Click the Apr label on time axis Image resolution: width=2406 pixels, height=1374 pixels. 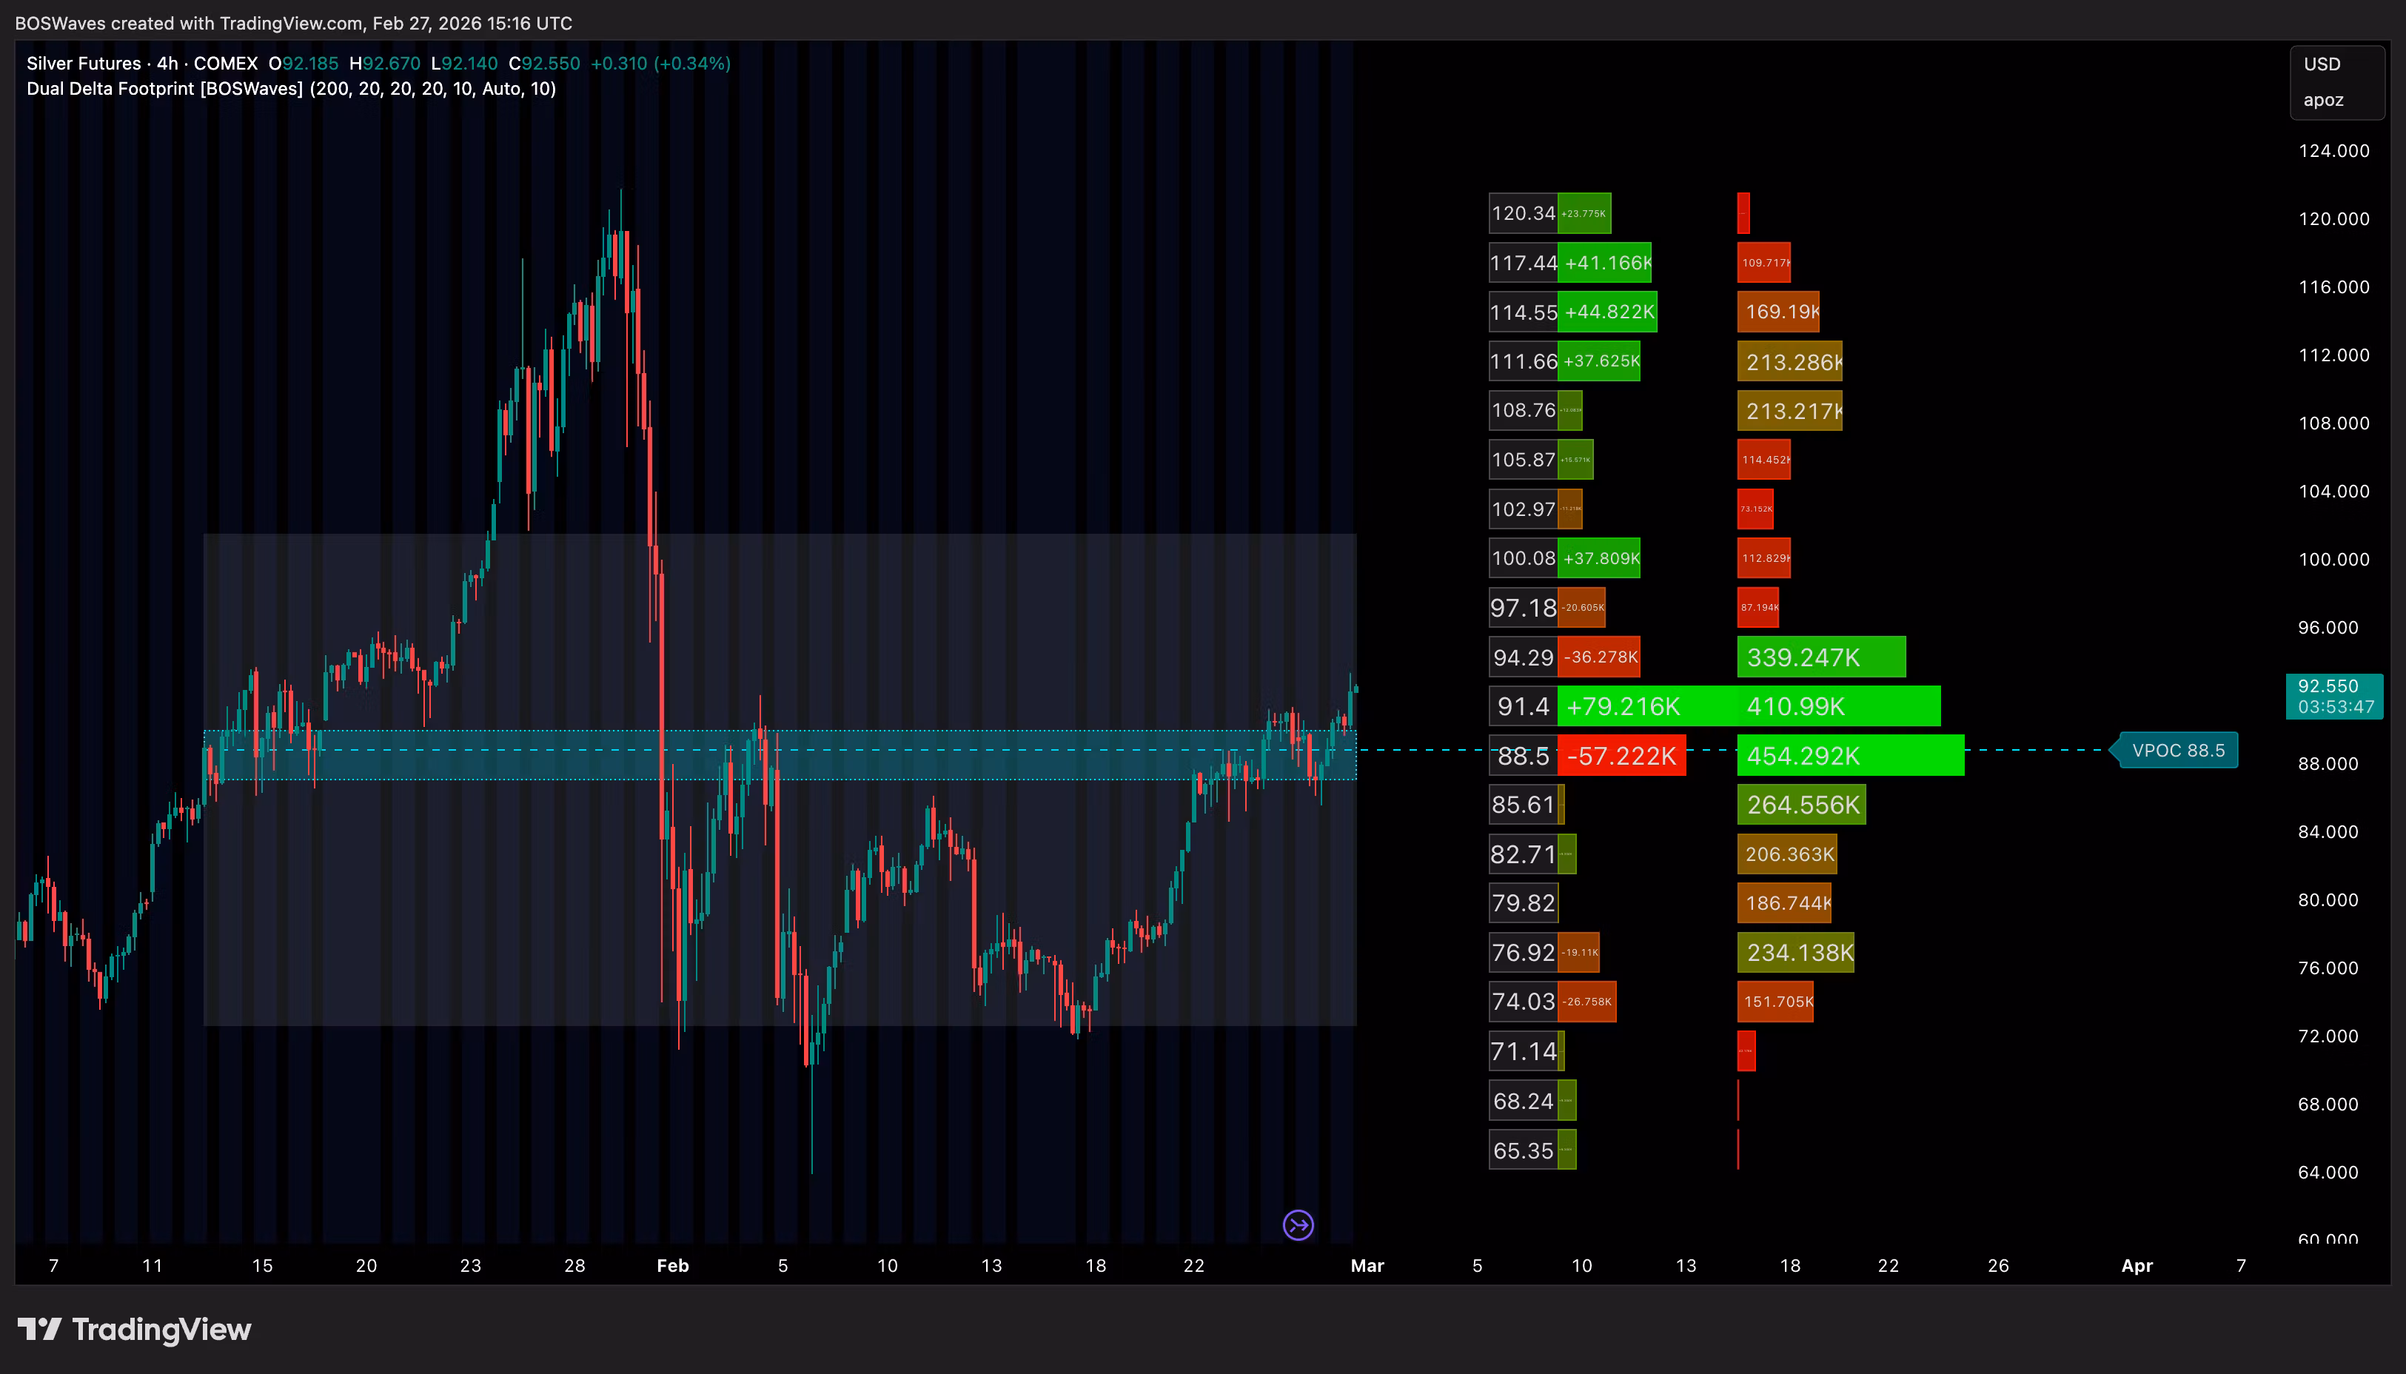click(2136, 1265)
